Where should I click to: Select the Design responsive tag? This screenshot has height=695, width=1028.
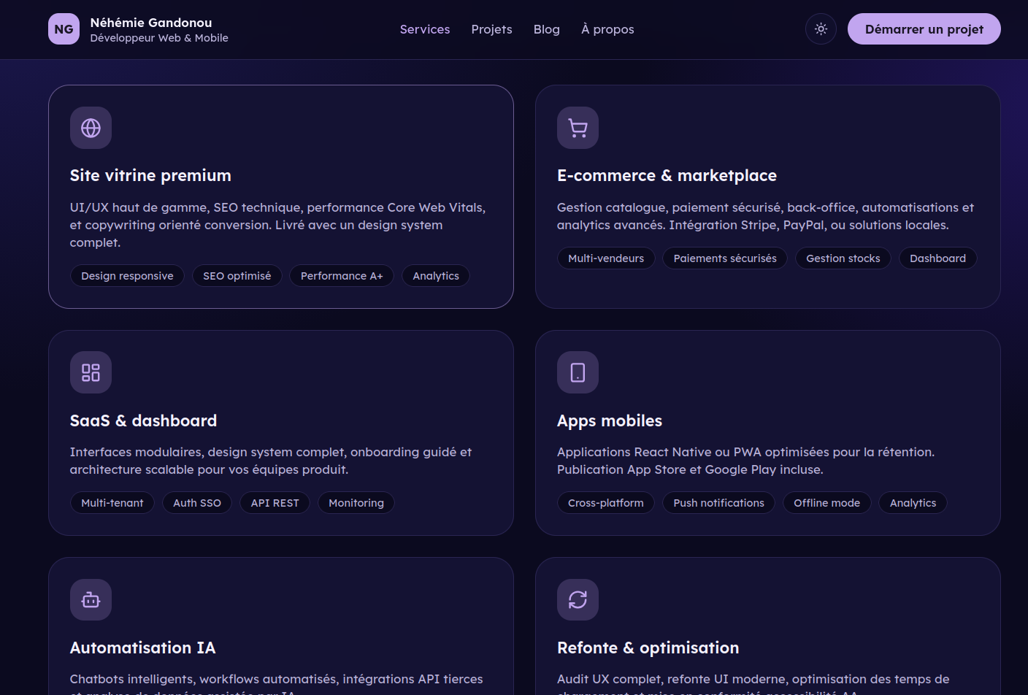pos(127,276)
